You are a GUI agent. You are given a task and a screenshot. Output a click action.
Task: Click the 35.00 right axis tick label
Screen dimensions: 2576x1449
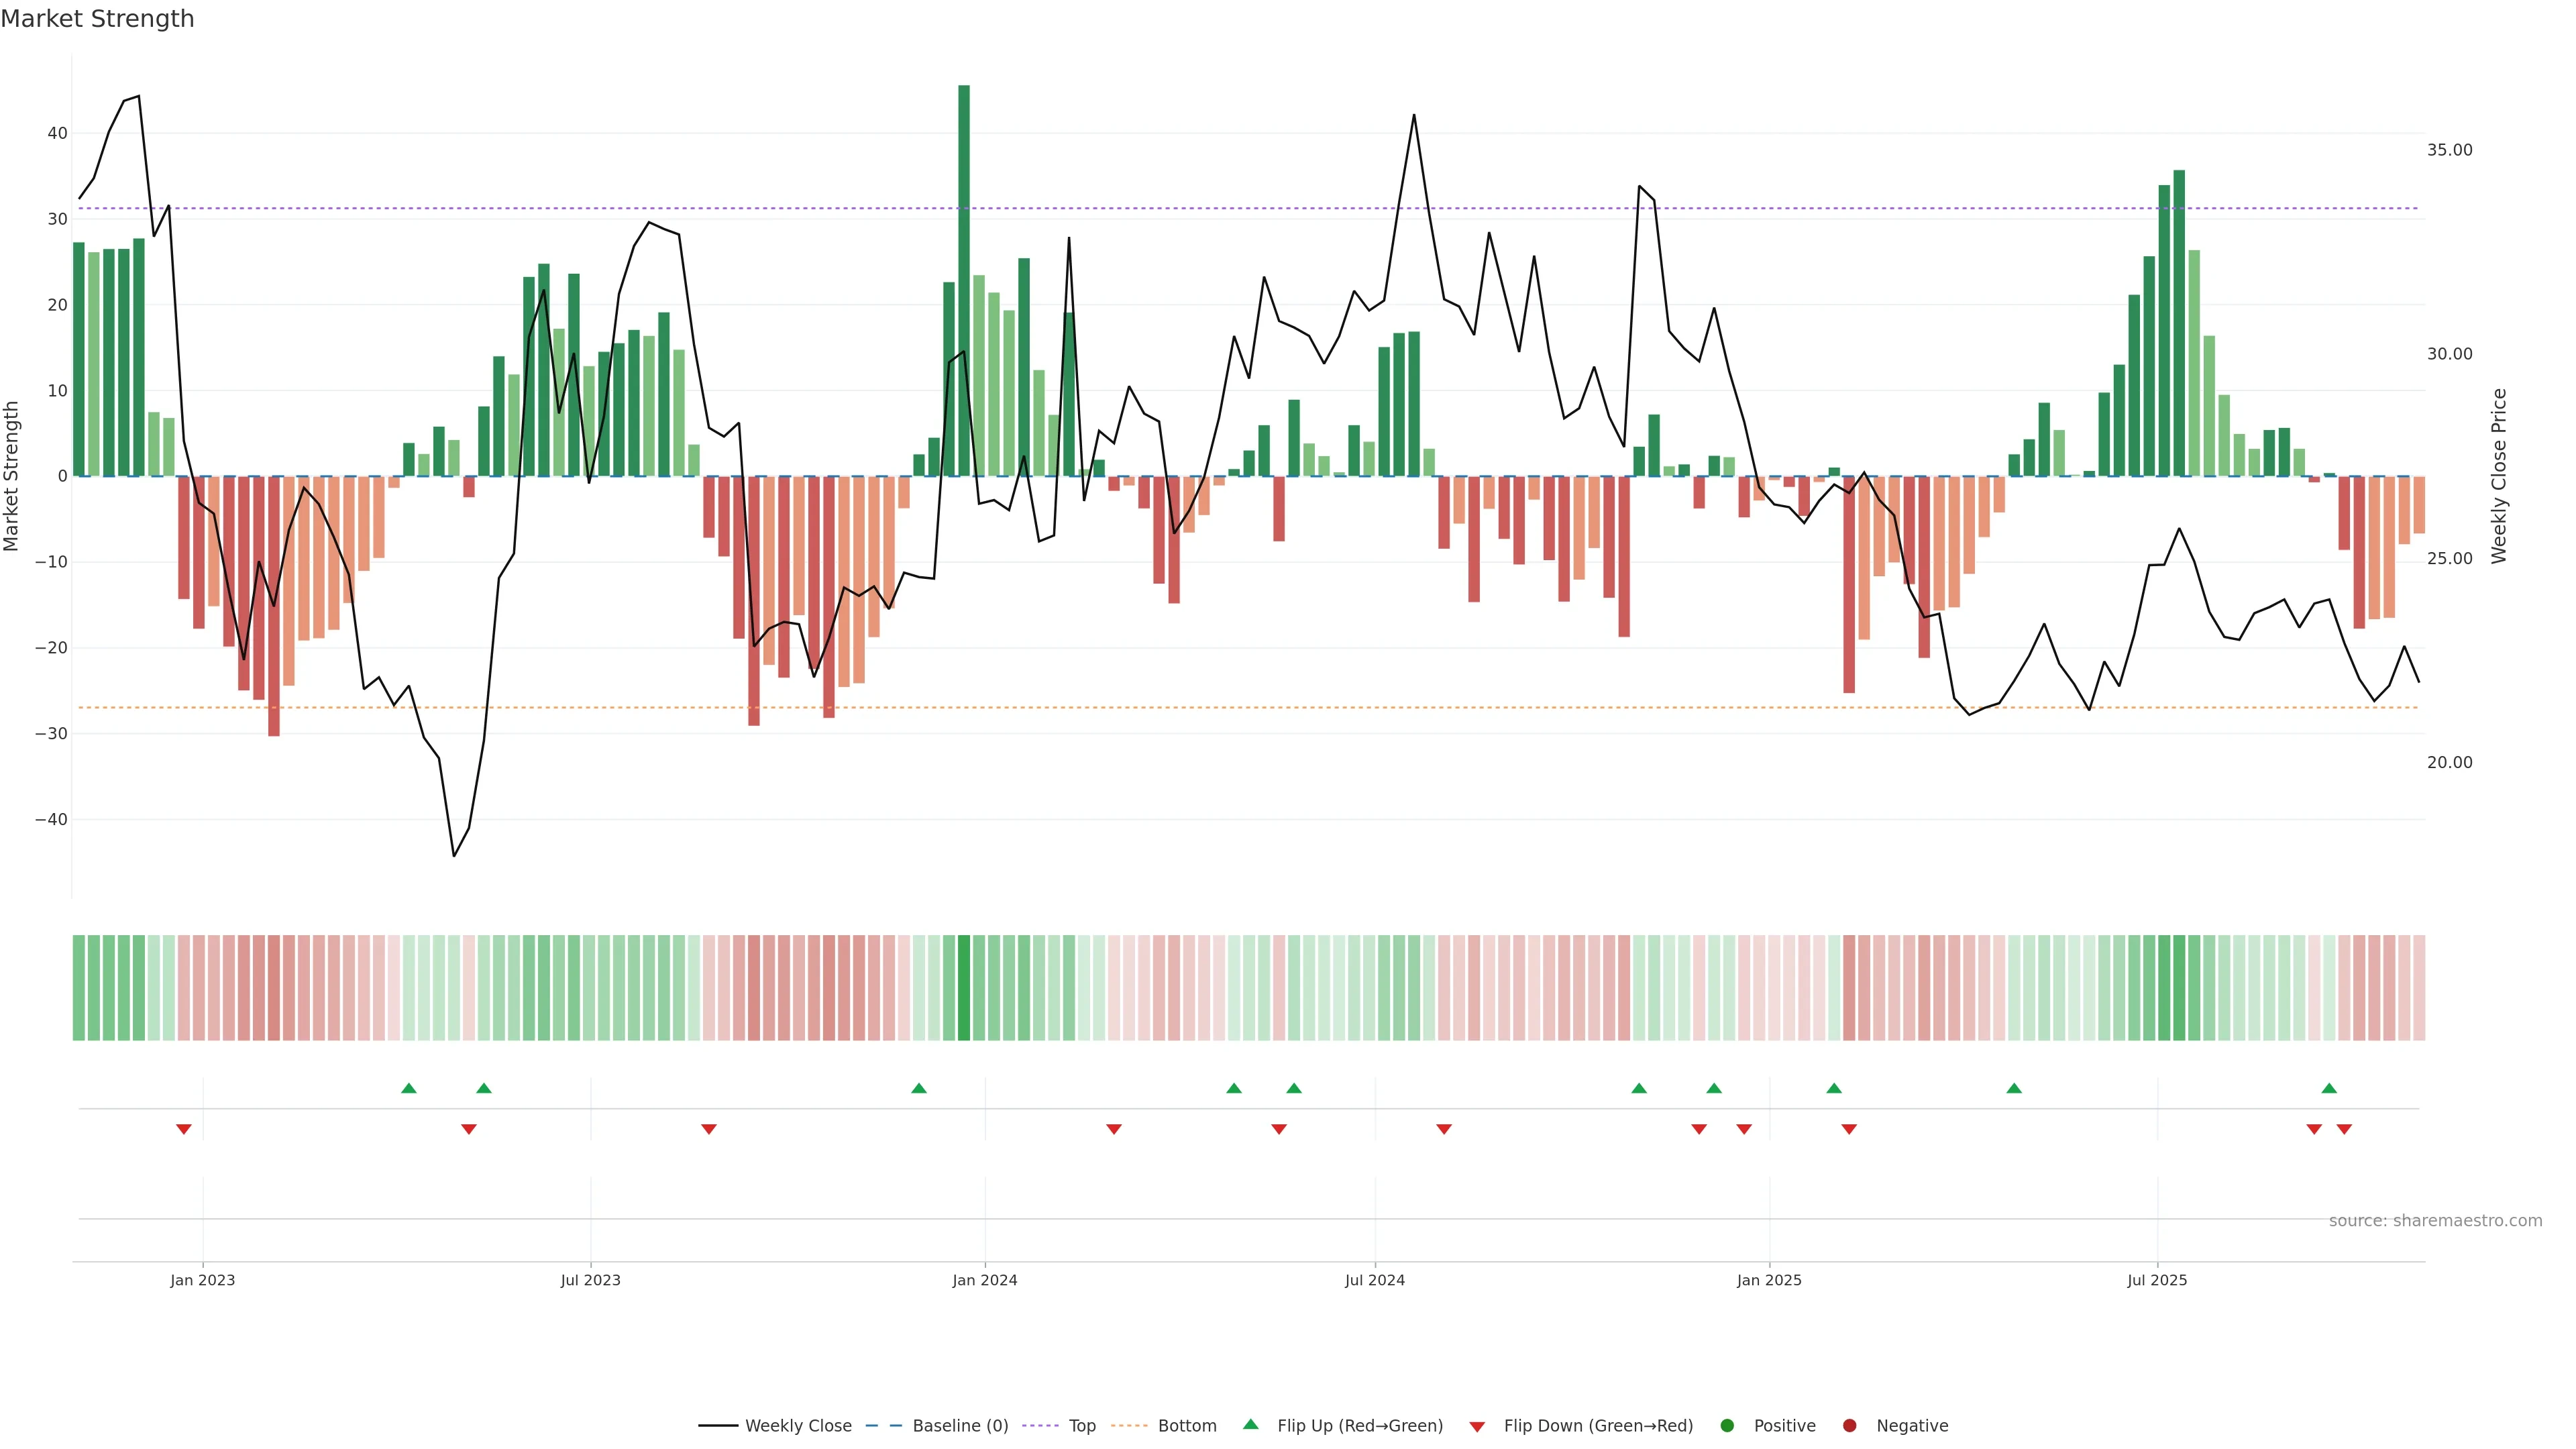coord(2449,150)
